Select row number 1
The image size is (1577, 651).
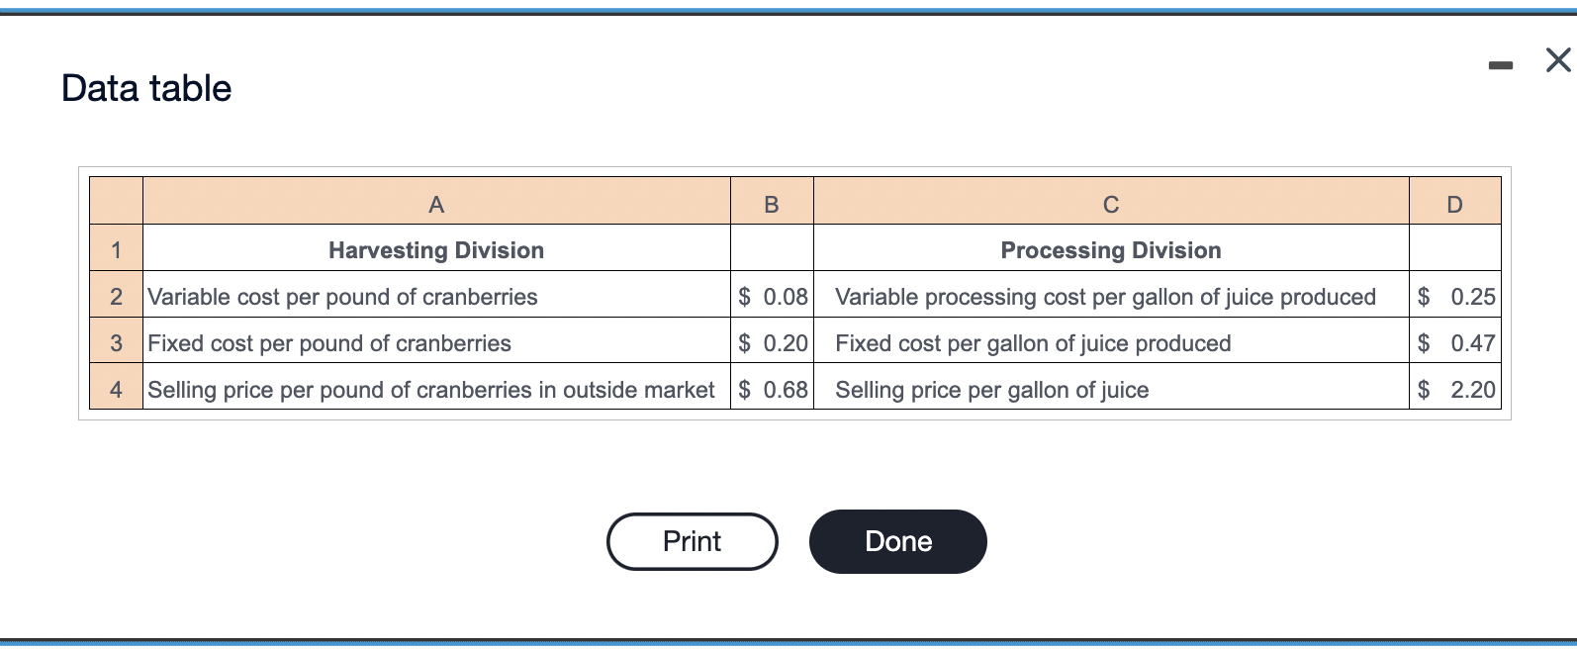pos(116,249)
